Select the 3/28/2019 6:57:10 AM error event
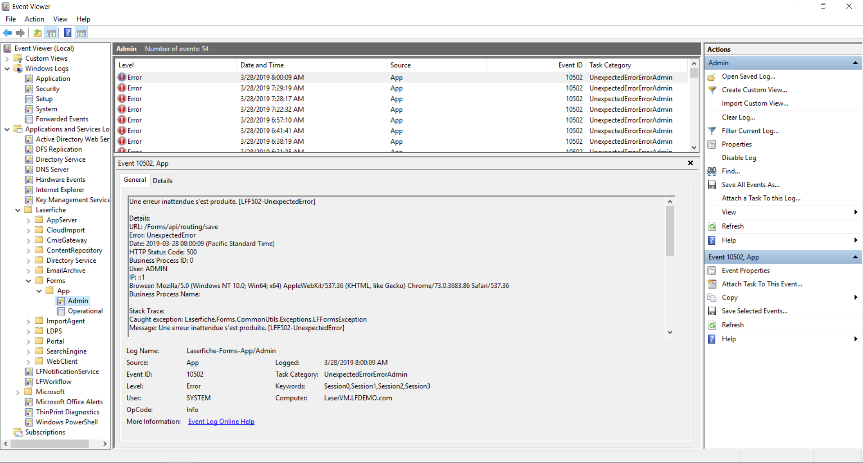The width and height of the screenshot is (863, 463). [401, 120]
